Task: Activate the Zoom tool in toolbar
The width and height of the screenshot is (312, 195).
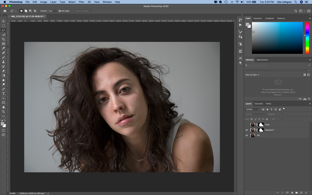Action: point(3,112)
